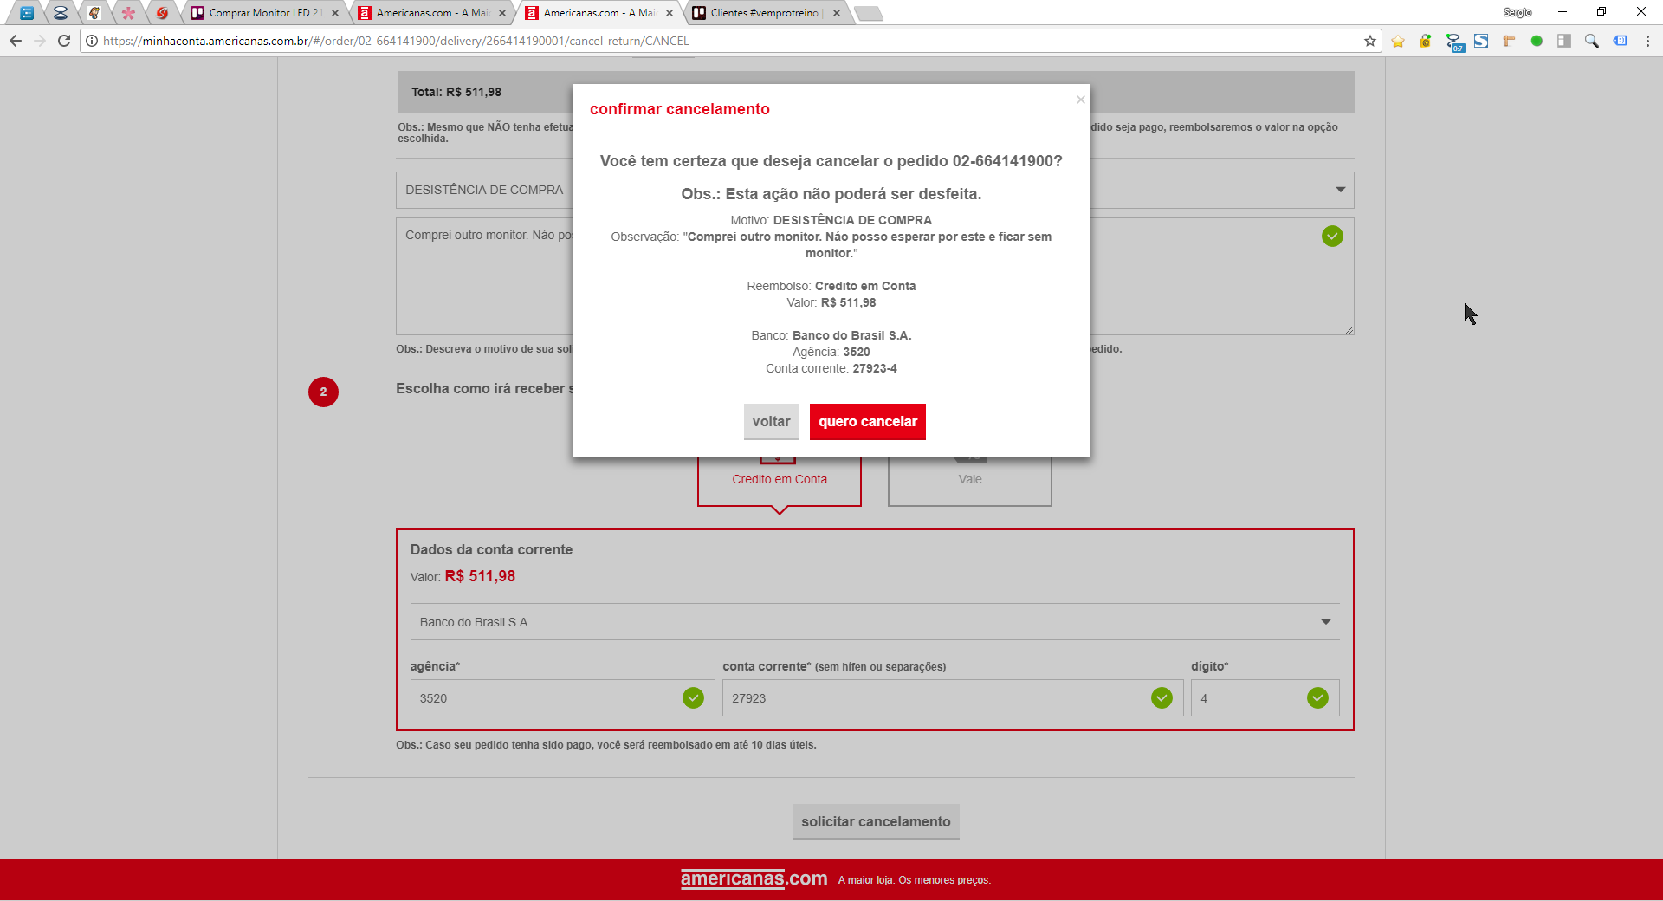Click the red Valor R$ 511,98 amount
The width and height of the screenshot is (1663, 901).
pos(480,576)
